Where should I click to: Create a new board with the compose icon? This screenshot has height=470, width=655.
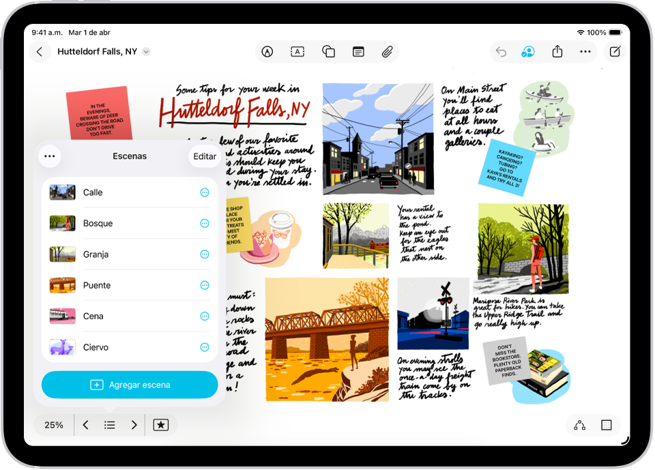coord(615,51)
